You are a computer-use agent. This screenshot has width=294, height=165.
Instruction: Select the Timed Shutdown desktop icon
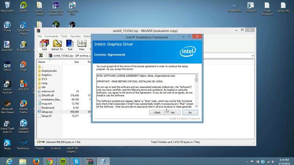267,8
